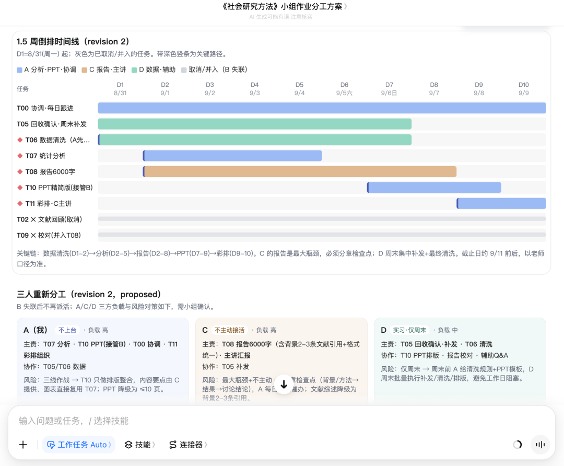This screenshot has height=466, width=564.
Task: Expand the 连接器 connectors menu
Action: pyautogui.click(x=188, y=445)
